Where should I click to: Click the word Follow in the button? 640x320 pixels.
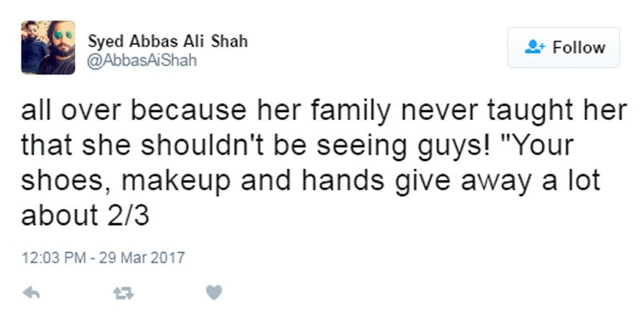(578, 47)
